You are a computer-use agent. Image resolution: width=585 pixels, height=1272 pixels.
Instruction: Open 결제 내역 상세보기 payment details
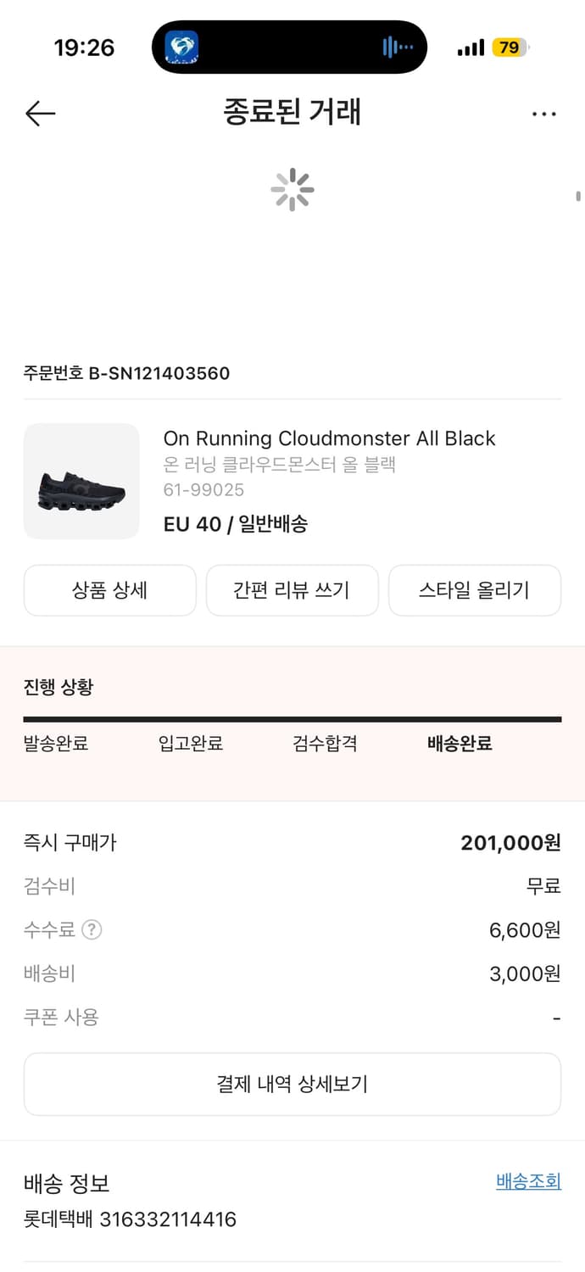292,1084
